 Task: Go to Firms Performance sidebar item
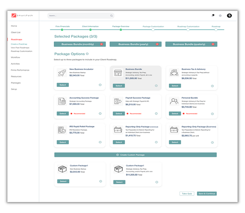pos(20,70)
